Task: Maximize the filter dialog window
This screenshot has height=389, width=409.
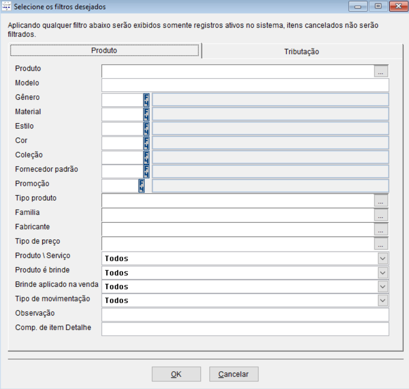Action: point(378,6)
